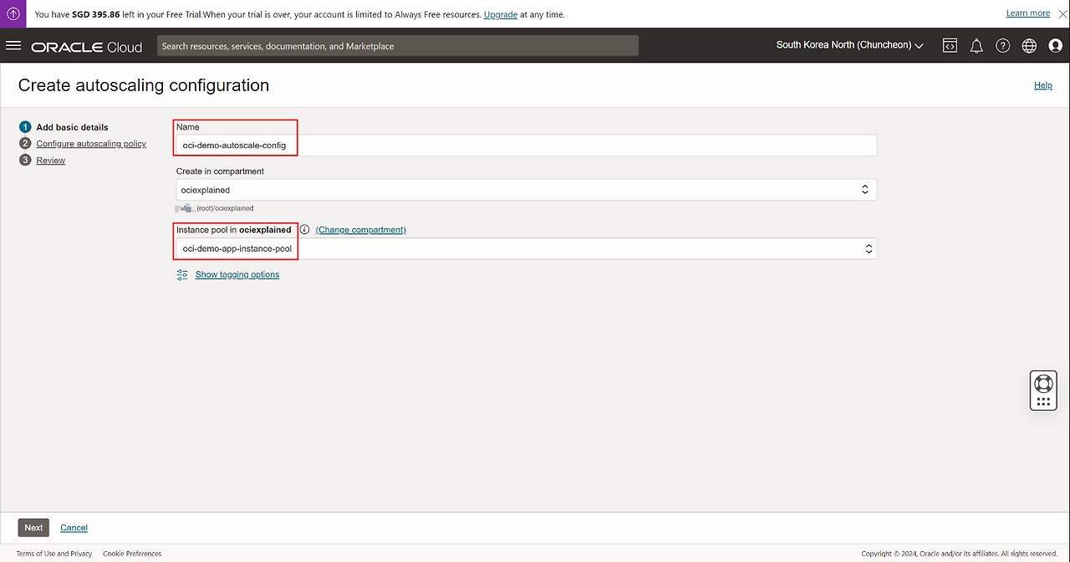Expand Show tagging options
This screenshot has width=1070, height=562.
[x=237, y=274]
